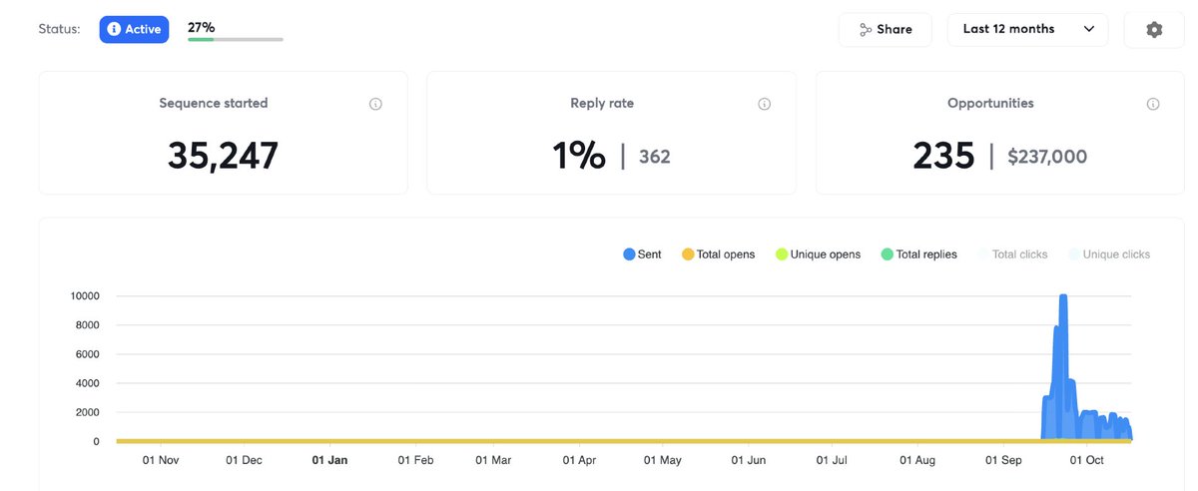Click the 27% progress bar
The width and height of the screenshot is (1198, 491).
coord(235,39)
